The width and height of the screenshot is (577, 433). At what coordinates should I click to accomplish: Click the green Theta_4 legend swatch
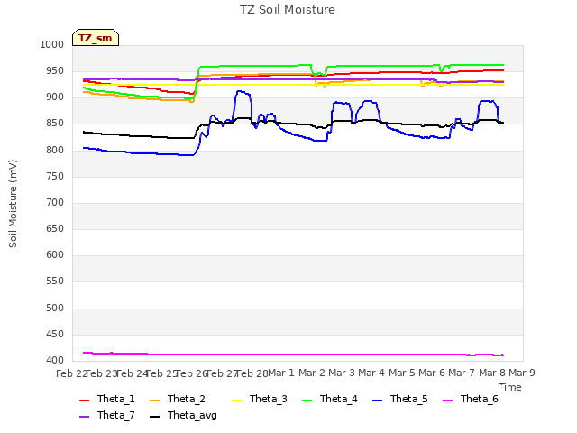(x=307, y=401)
